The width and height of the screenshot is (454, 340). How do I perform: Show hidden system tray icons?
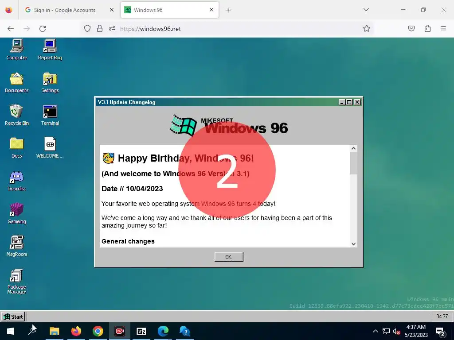click(375, 331)
